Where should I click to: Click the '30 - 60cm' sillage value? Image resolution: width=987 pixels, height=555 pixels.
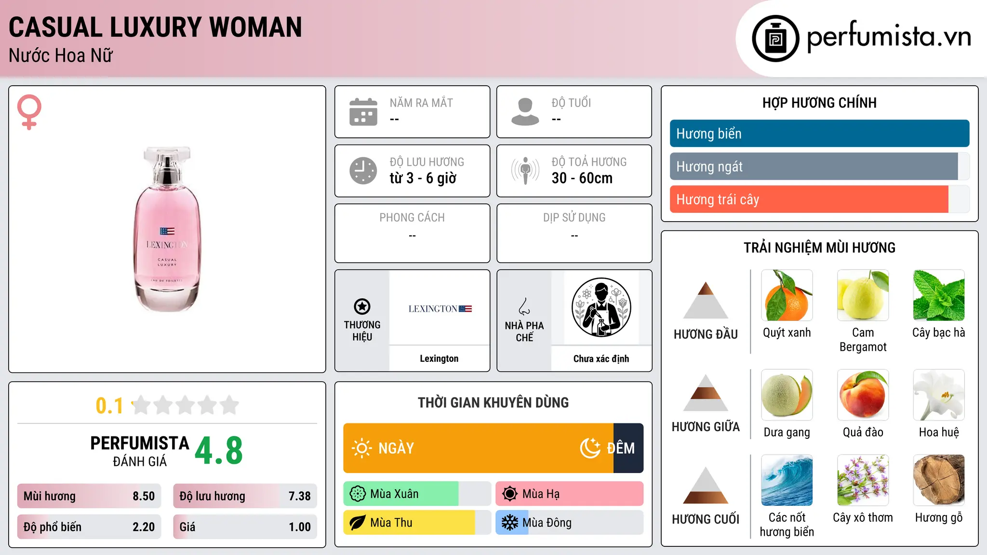click(582, 178)
